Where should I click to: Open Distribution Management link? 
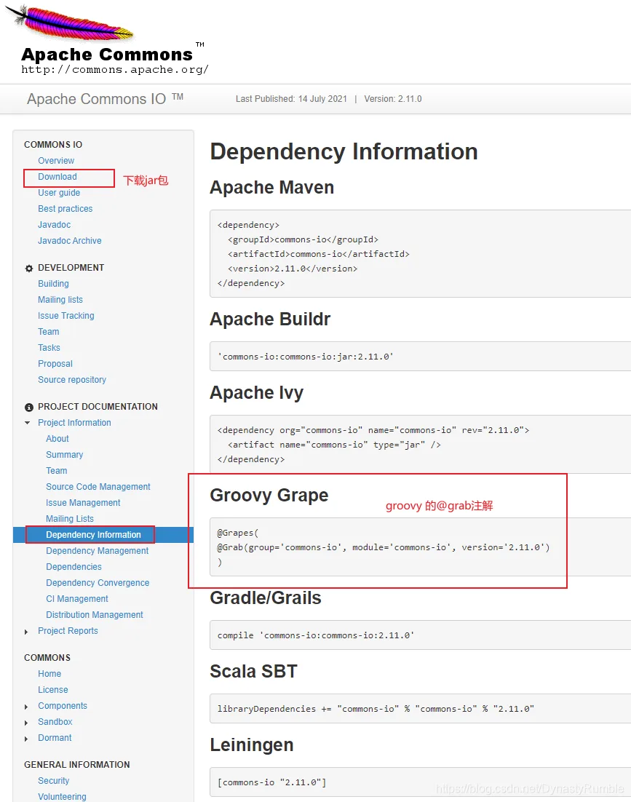coord(95,615)
